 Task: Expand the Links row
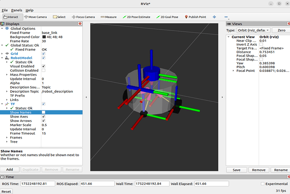[x=7, y=100]
